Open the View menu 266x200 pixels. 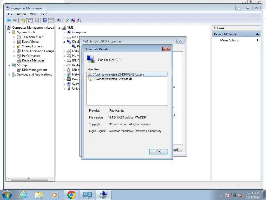[x=33, y=14]
